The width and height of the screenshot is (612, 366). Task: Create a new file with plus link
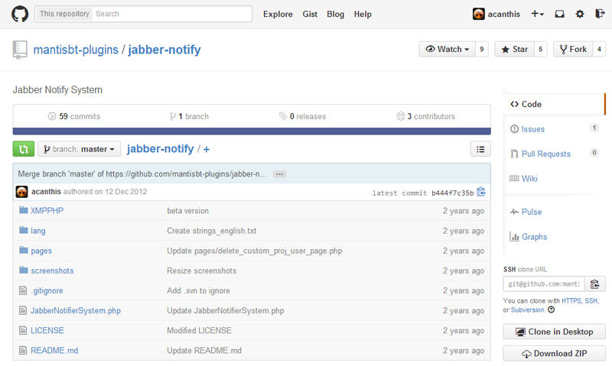click(x=207, y=149)
